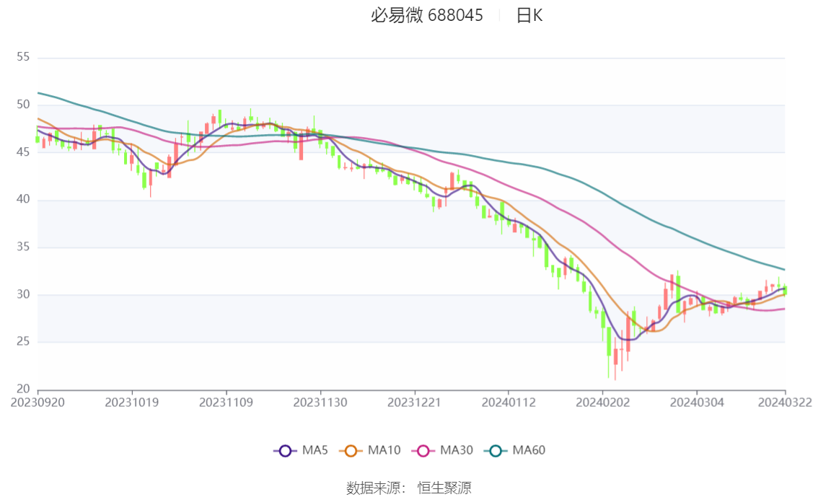
Task: Select the 日K label in the title
Action: (x=529, y=16)
